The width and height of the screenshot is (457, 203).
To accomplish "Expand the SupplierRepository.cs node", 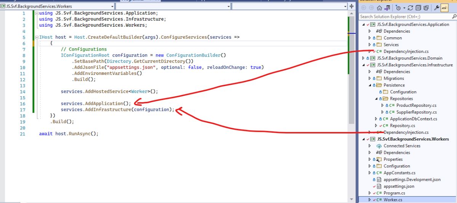I will (382, 112).
